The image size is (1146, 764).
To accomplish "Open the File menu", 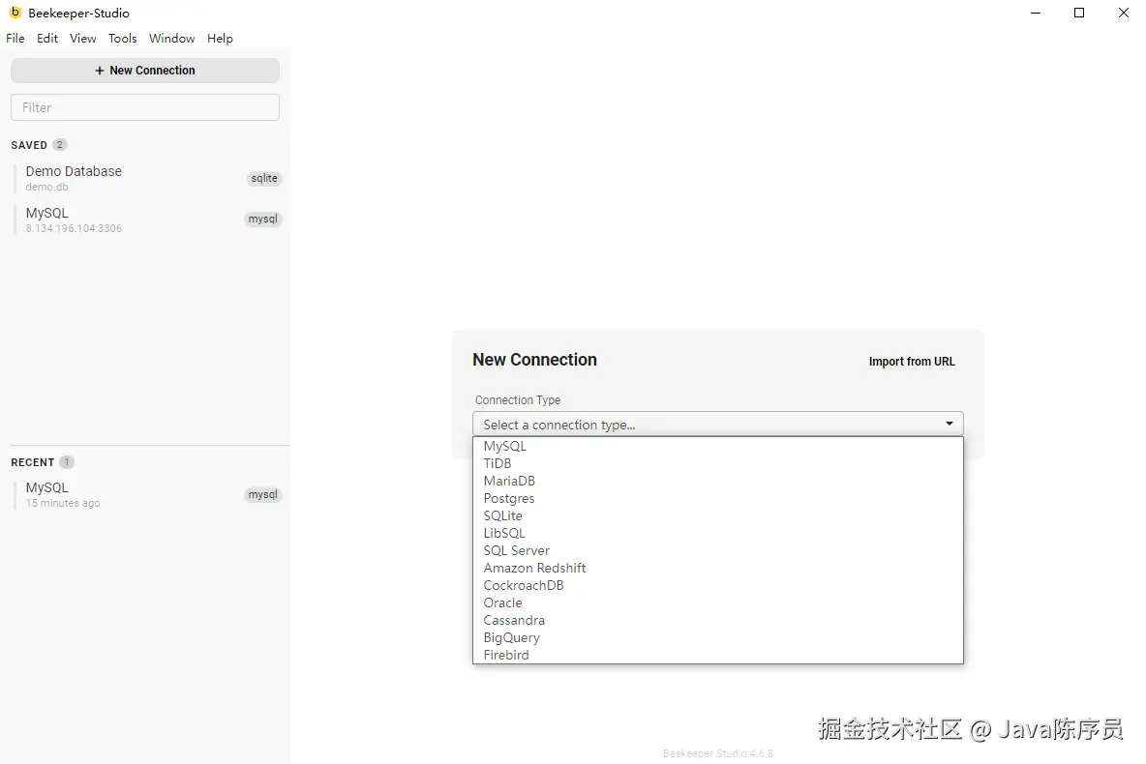I will click(x=15, y=38).
